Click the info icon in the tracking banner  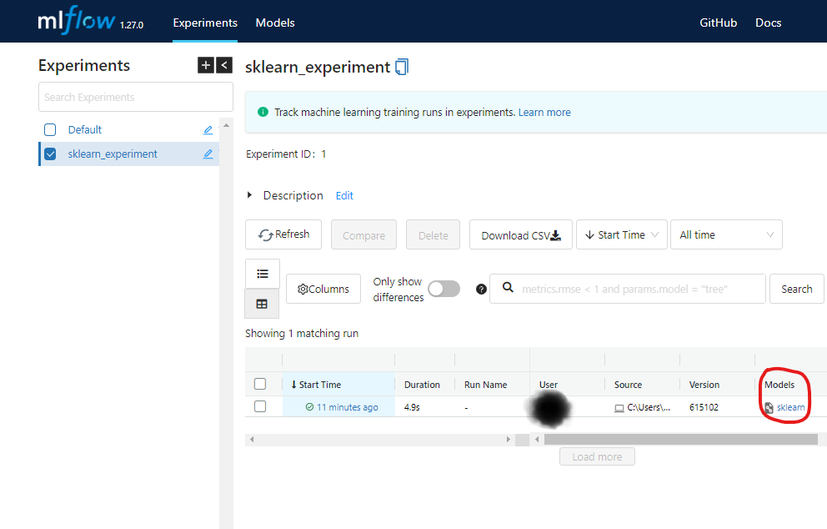(263, 112)
